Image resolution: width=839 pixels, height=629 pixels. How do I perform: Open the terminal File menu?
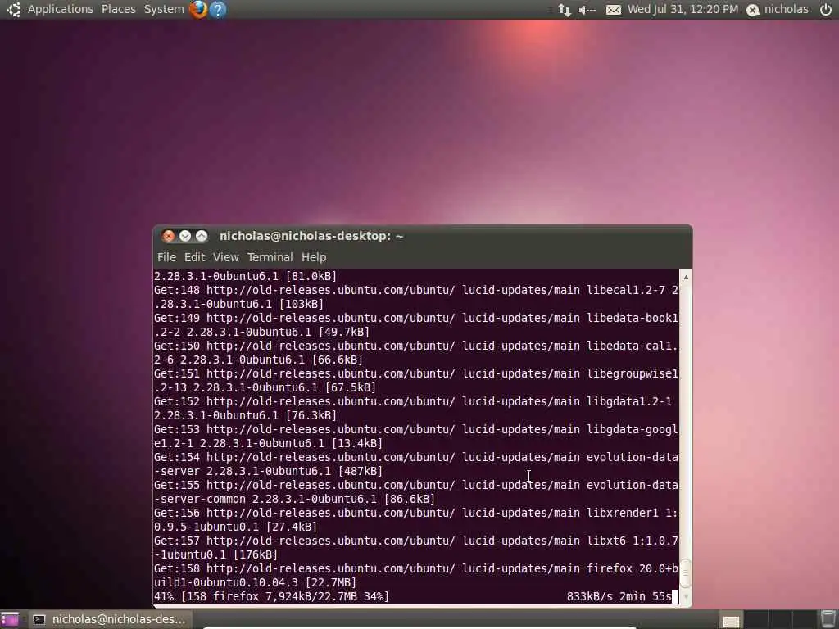166,257
